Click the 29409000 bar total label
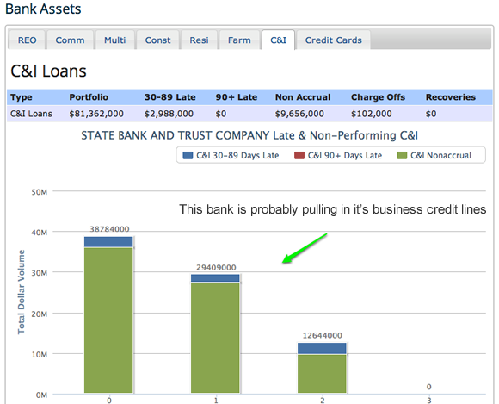The height and width of the screenshot is (404, 499). coord(216,267)
